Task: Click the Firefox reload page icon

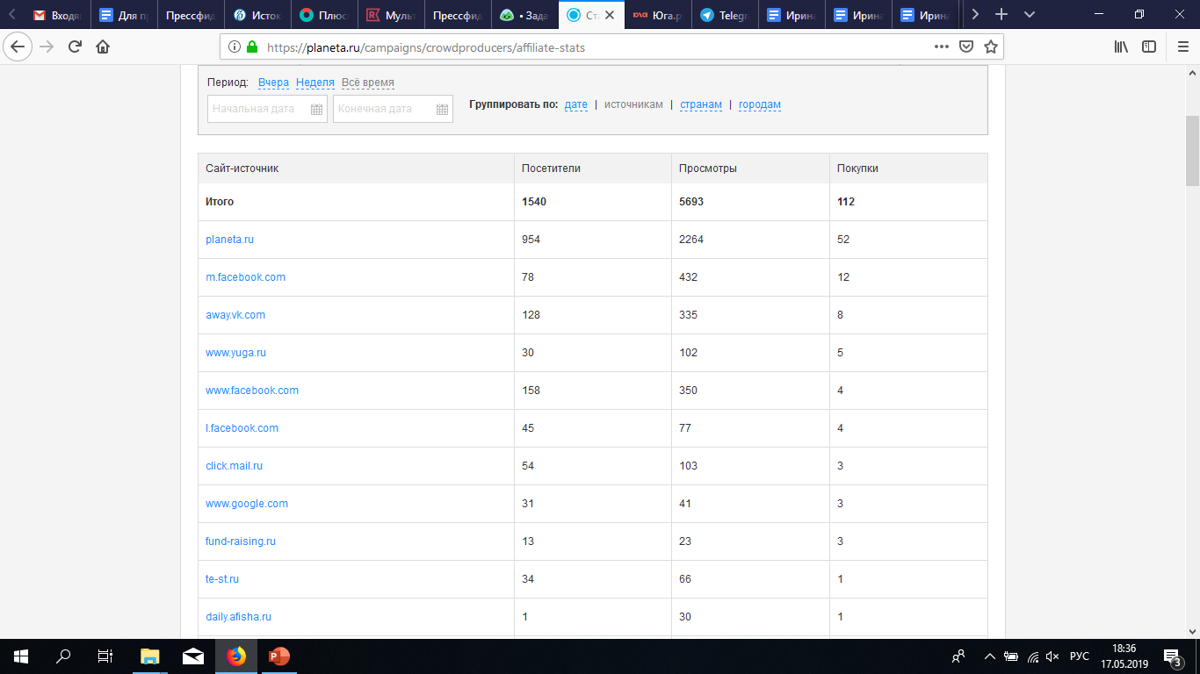Action: [x=75, y=47]
